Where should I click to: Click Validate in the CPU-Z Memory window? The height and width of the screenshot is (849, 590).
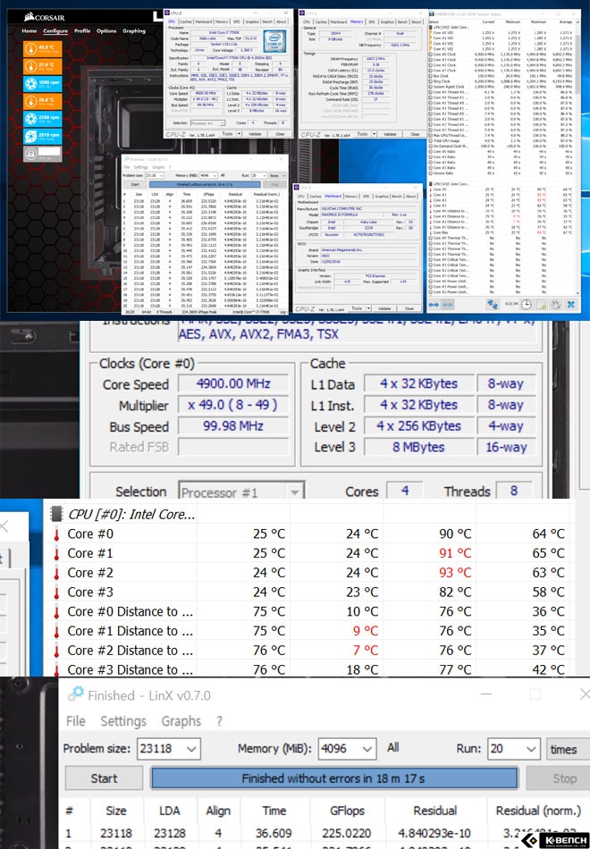click(390, 134)
